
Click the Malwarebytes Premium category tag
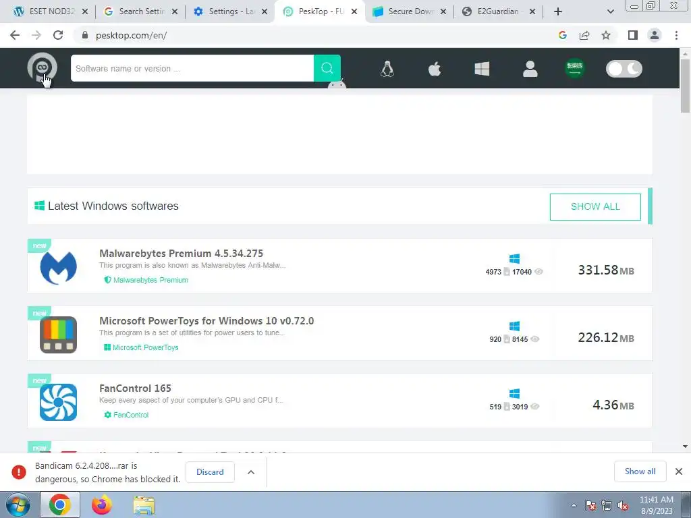(146, 280)
